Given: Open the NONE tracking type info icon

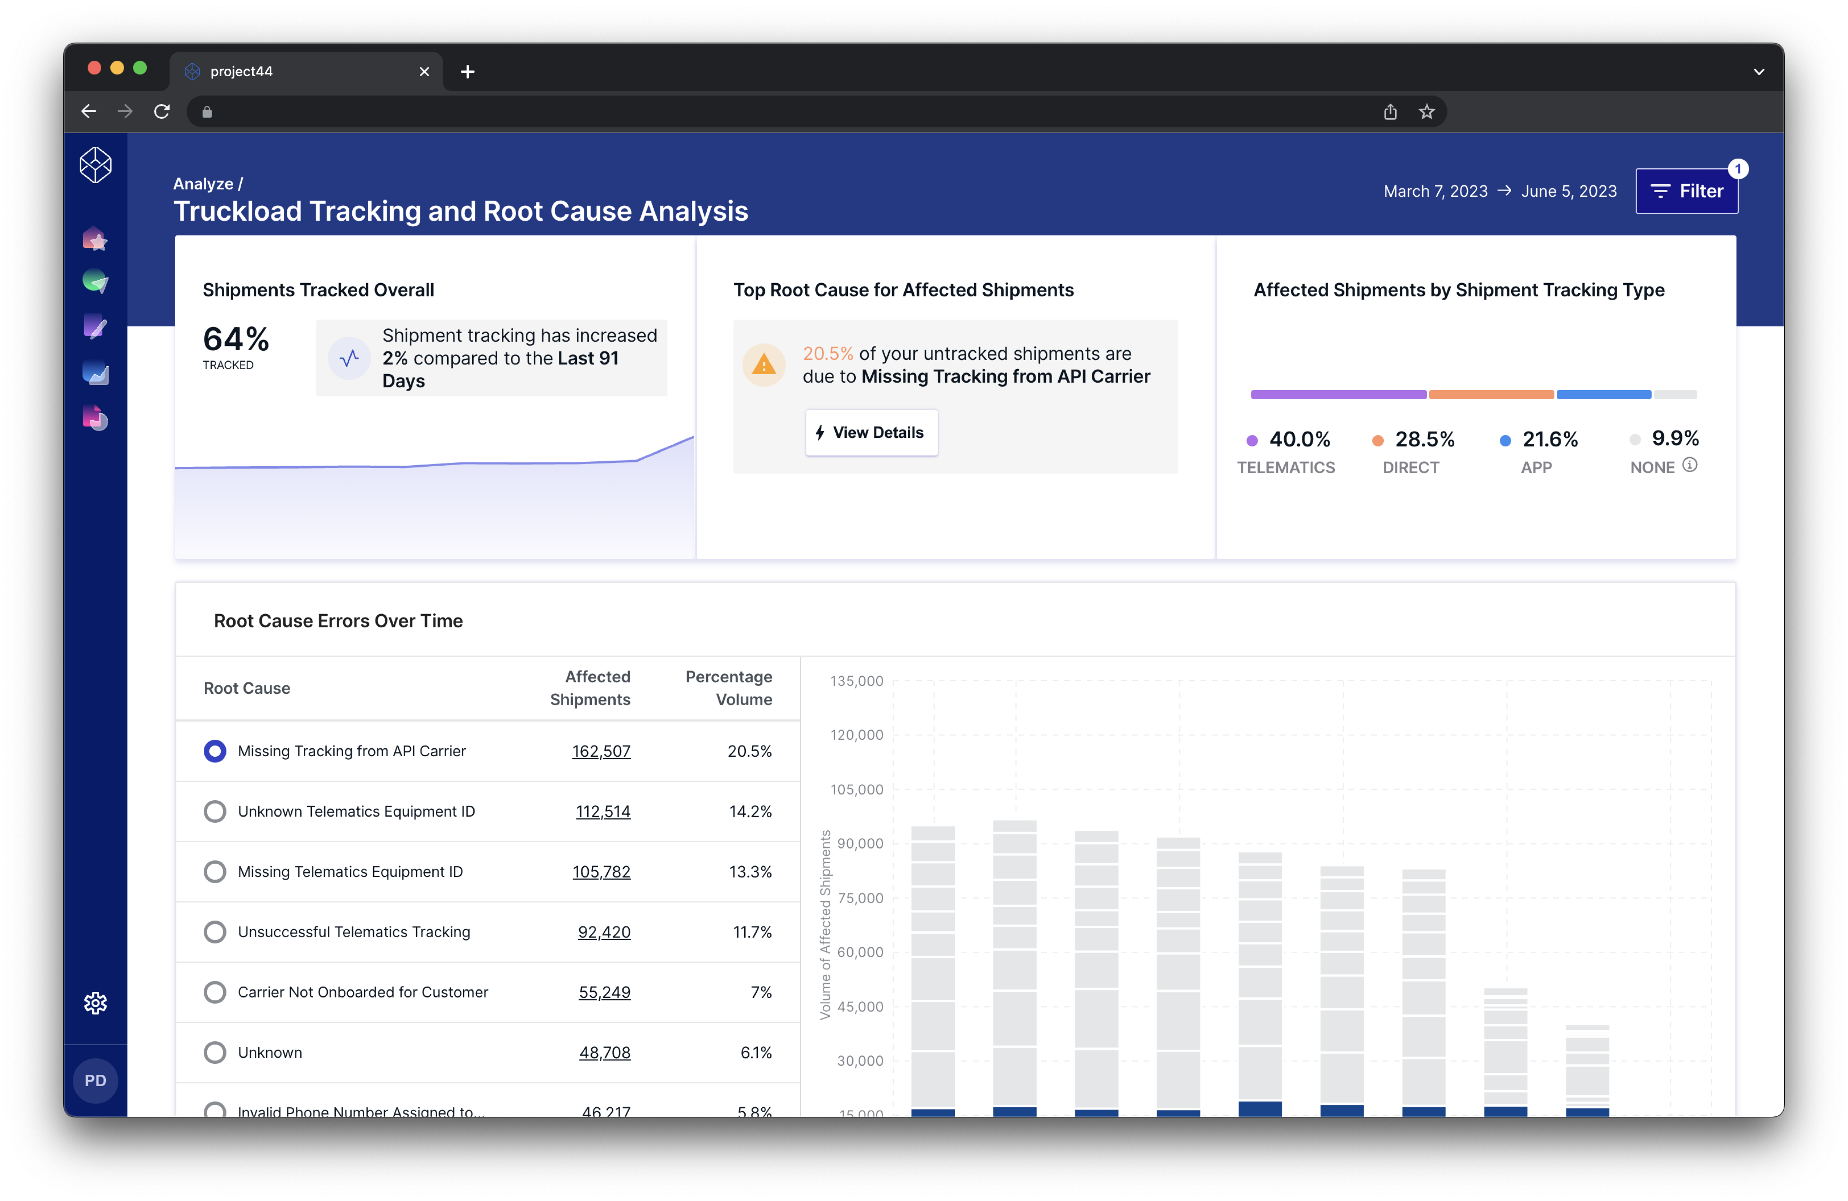Looking at the screenshot, I should 1689,466.
